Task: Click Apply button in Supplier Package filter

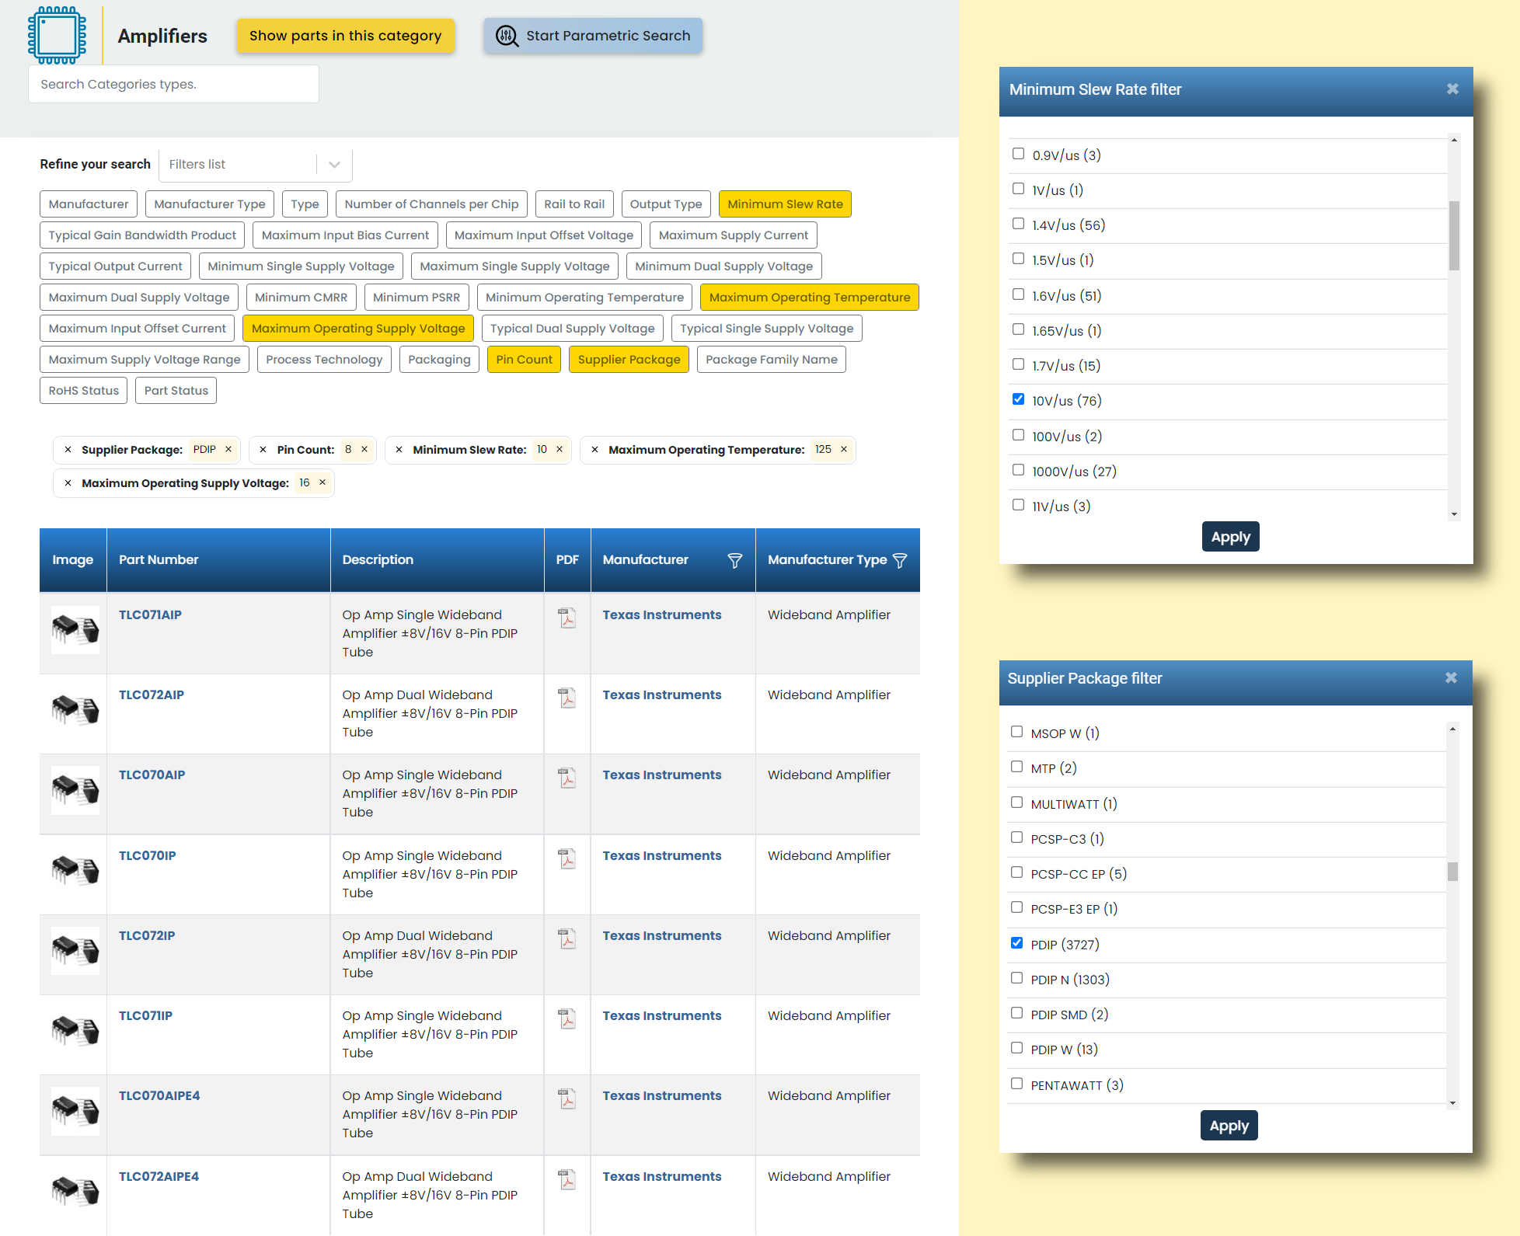Action: 1229,1125
